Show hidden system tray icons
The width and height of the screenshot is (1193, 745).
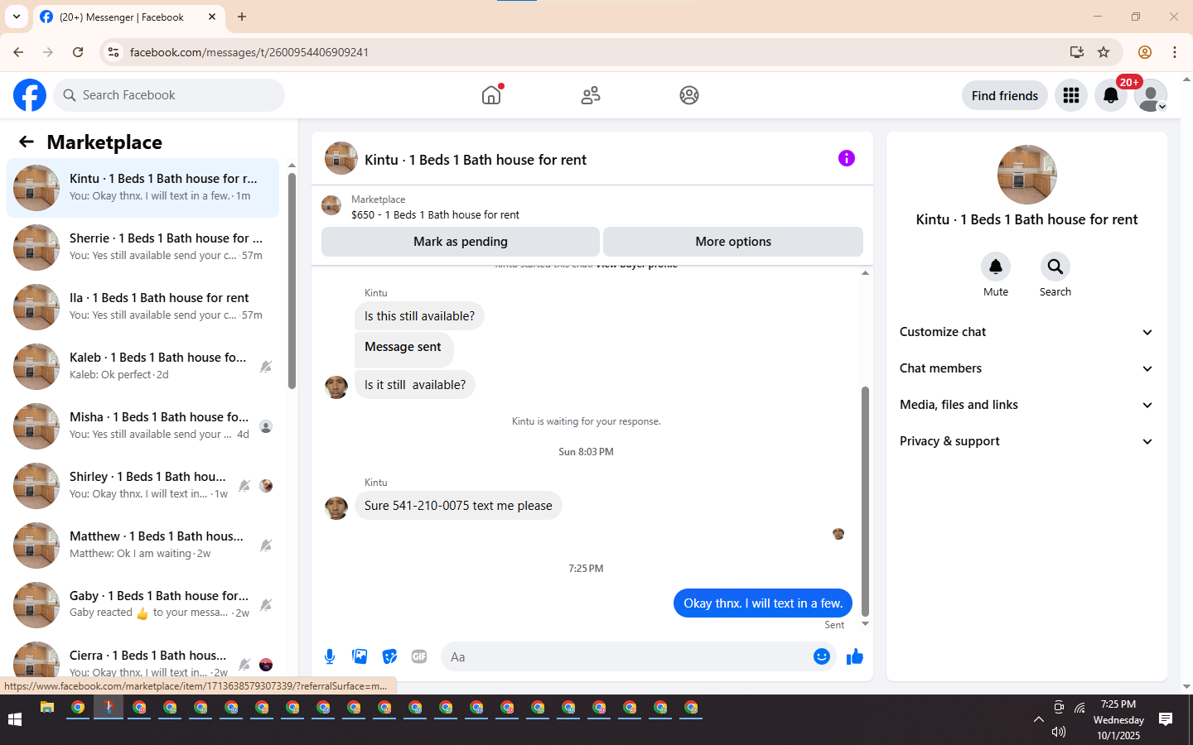tap(1039, 719)
